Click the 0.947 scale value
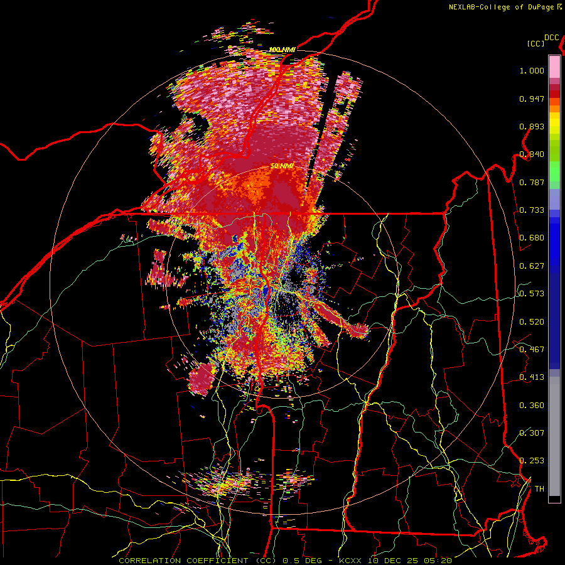This screenshot has width=565, height=565. coord(532,99)
